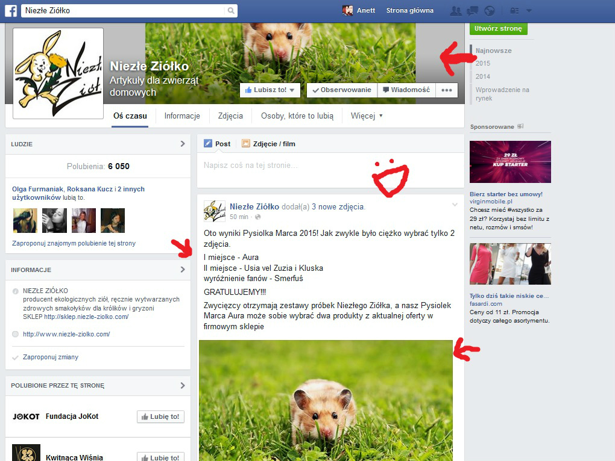Like Fundacja JoKot with Lubię to!
The width and height of the screenshot is (615, 461).
(160, 417)
